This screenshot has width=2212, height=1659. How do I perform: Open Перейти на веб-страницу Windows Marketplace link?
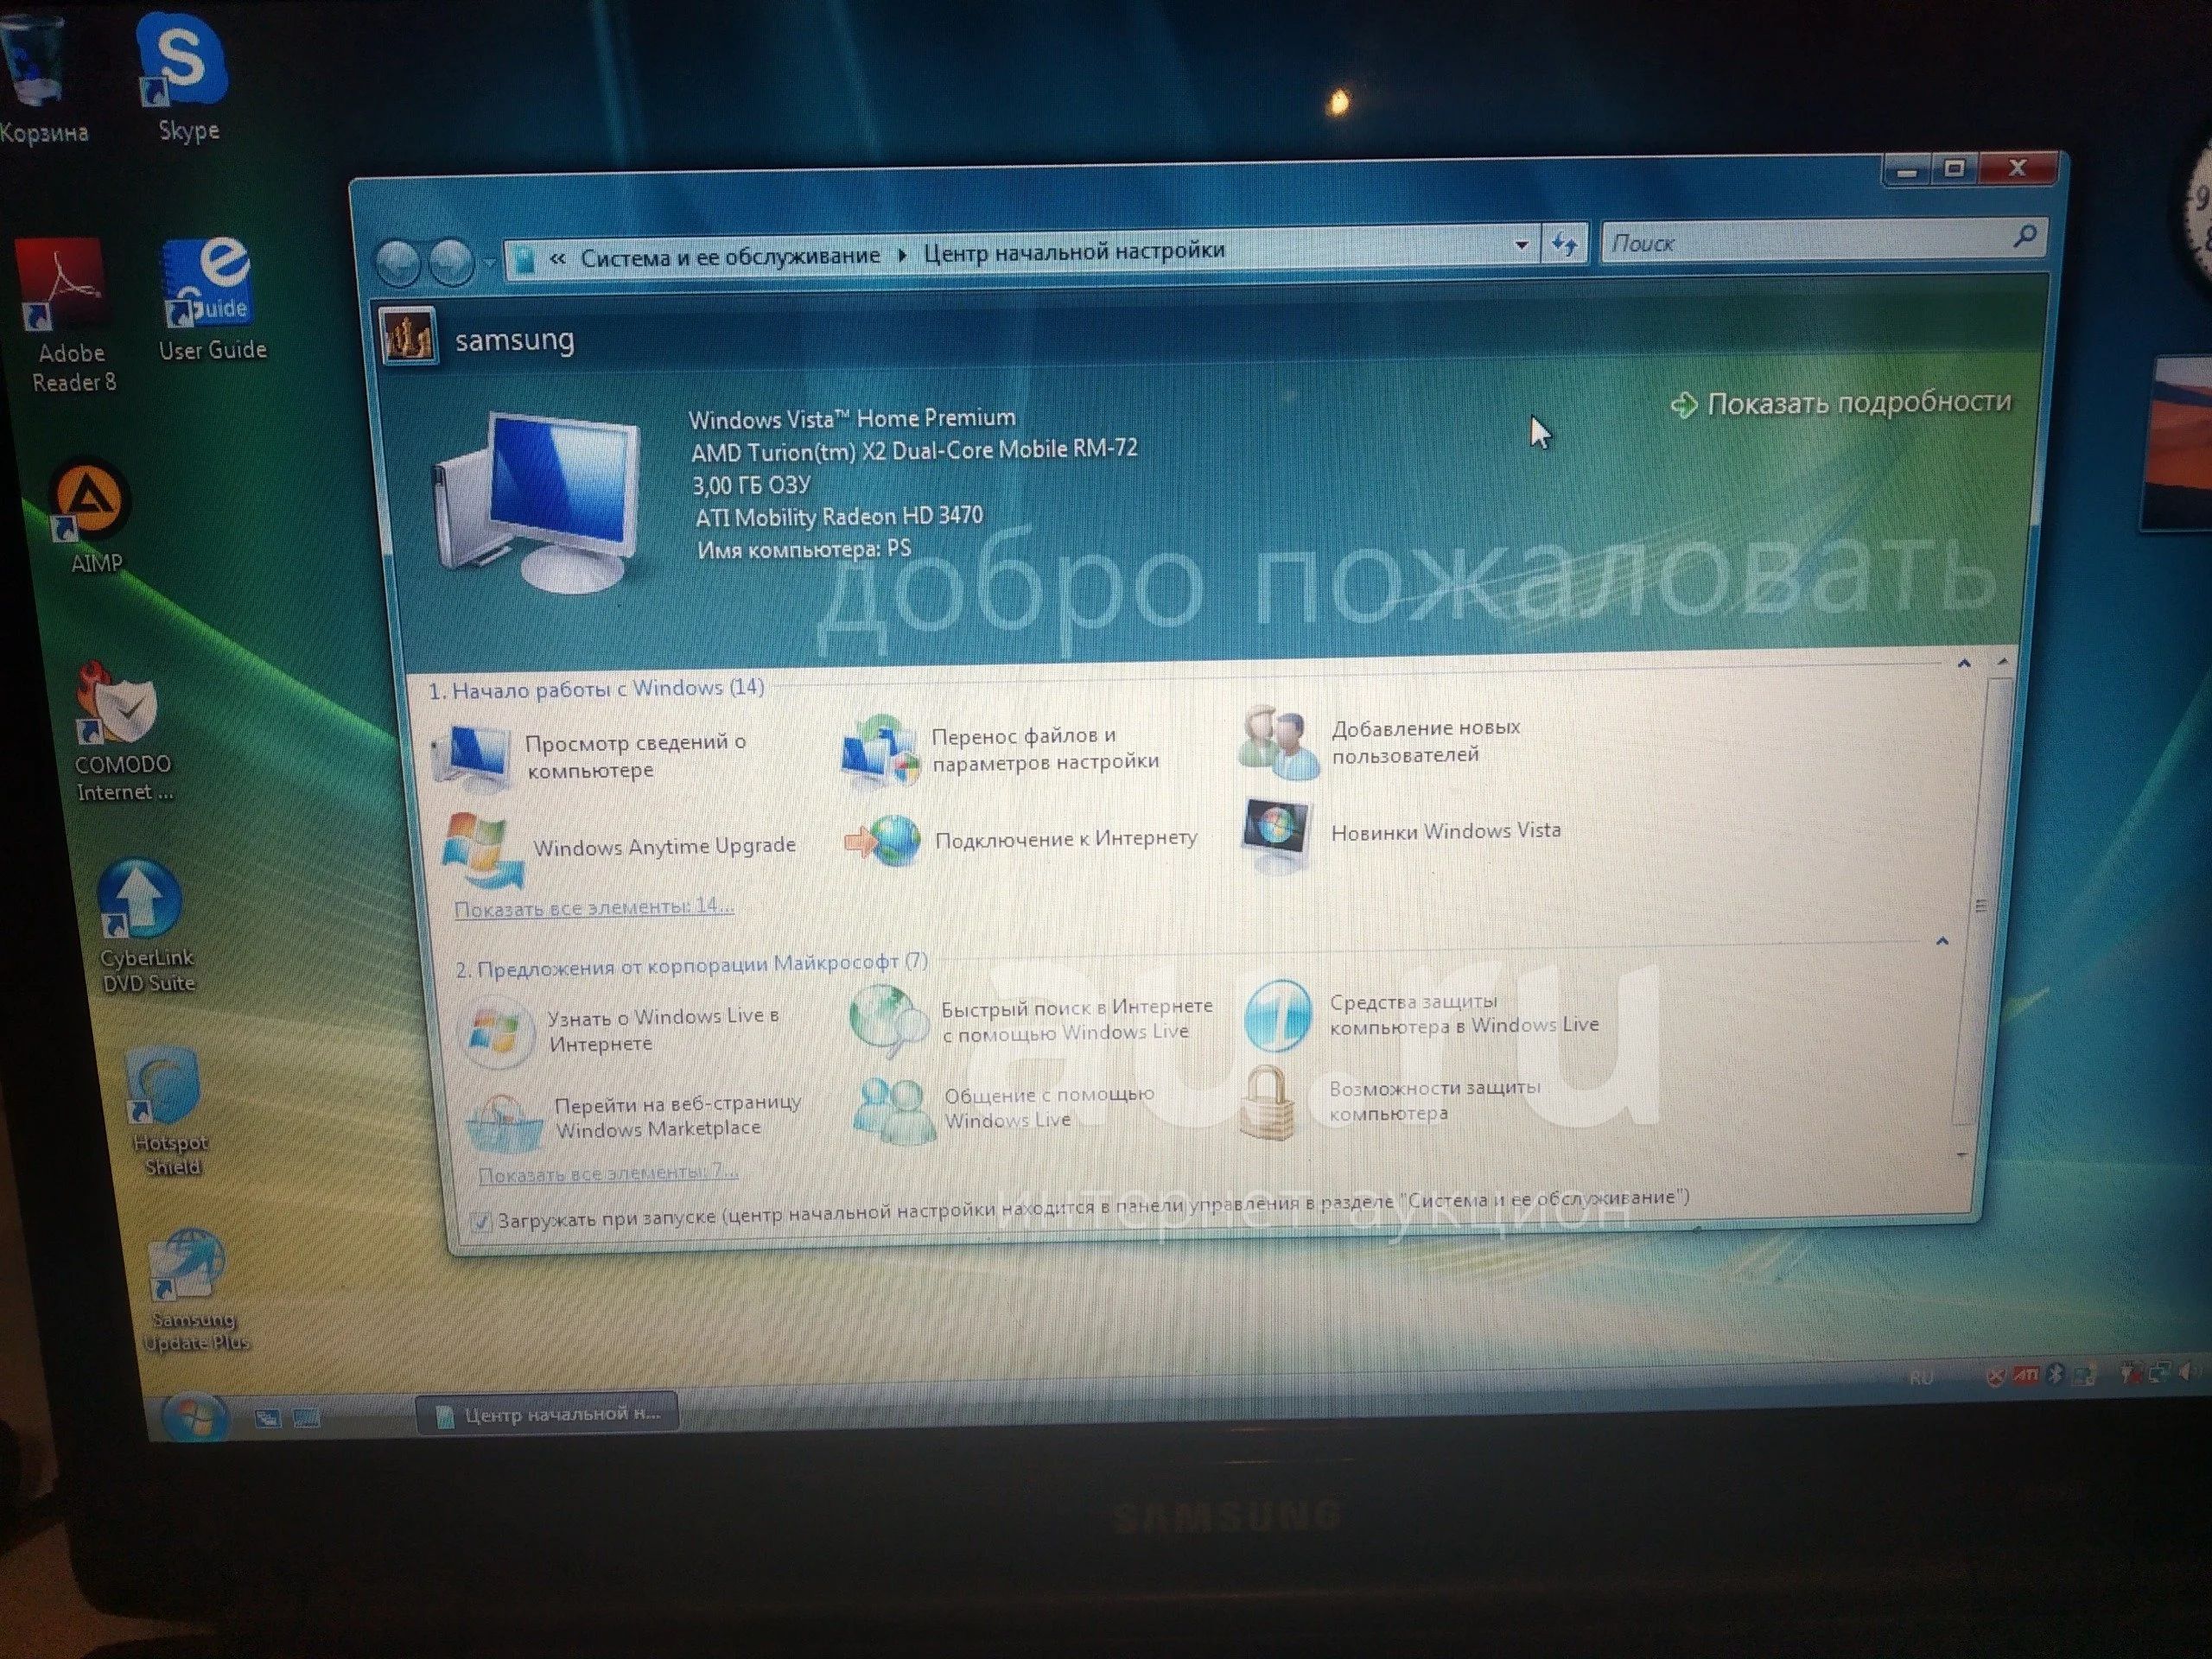[x=678, y=1115]
